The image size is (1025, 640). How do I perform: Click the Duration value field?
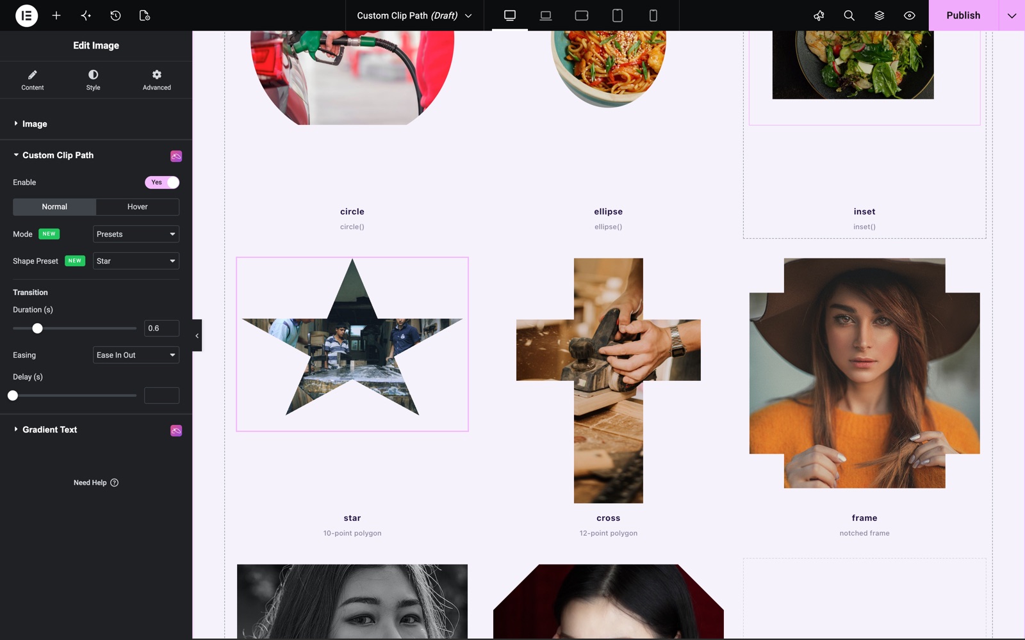(161, 328)
